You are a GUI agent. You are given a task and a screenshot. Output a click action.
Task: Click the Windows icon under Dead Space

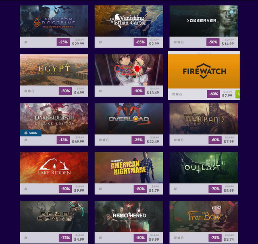[26, 238]
